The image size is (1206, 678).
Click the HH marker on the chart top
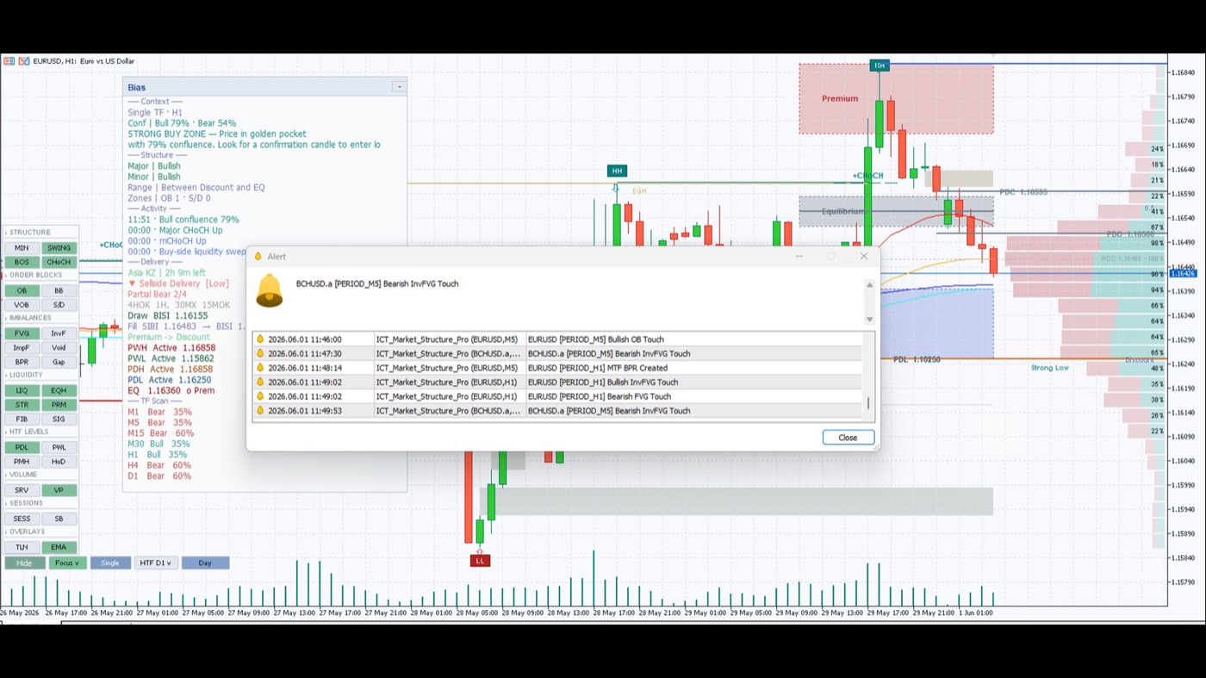click(x=879, y=65)
